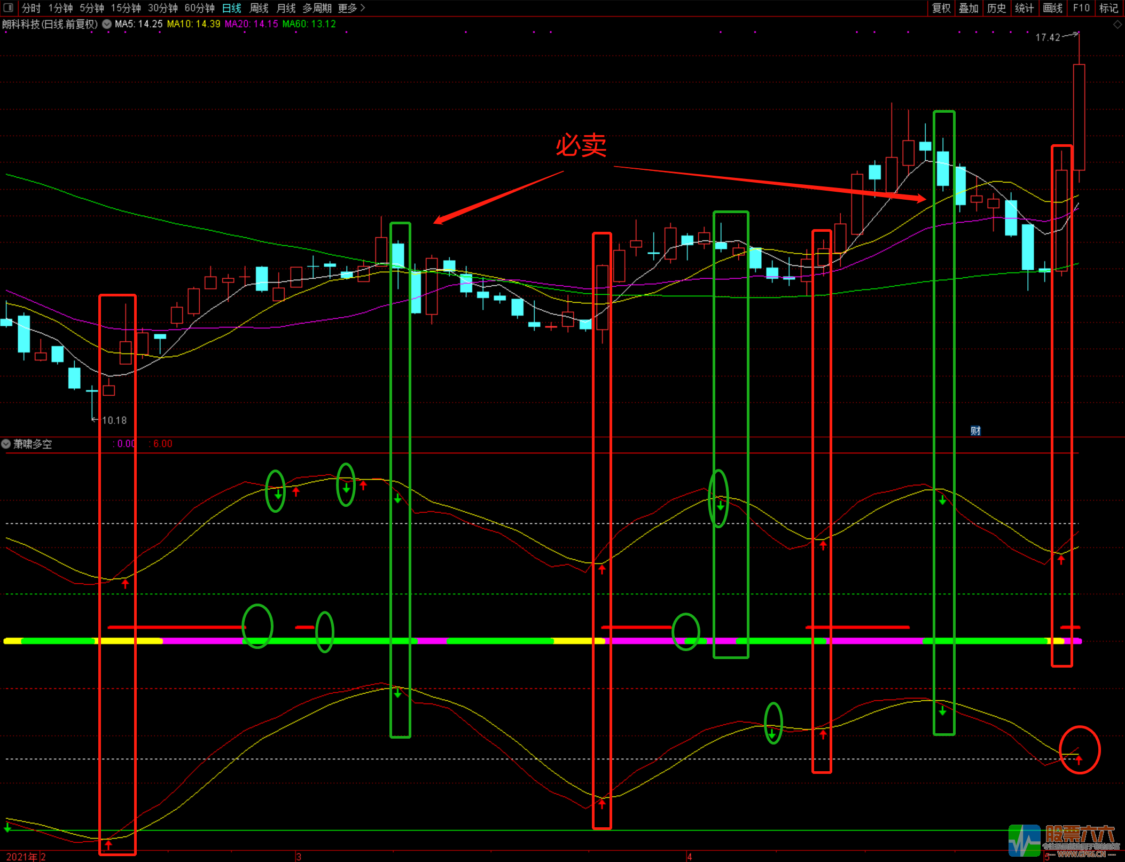Open the 萧啸多空 indicator settings arrow

tap(6, 444)
